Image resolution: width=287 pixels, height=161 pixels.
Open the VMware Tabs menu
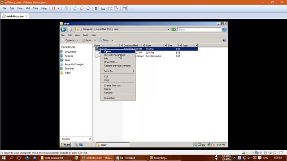35,8
